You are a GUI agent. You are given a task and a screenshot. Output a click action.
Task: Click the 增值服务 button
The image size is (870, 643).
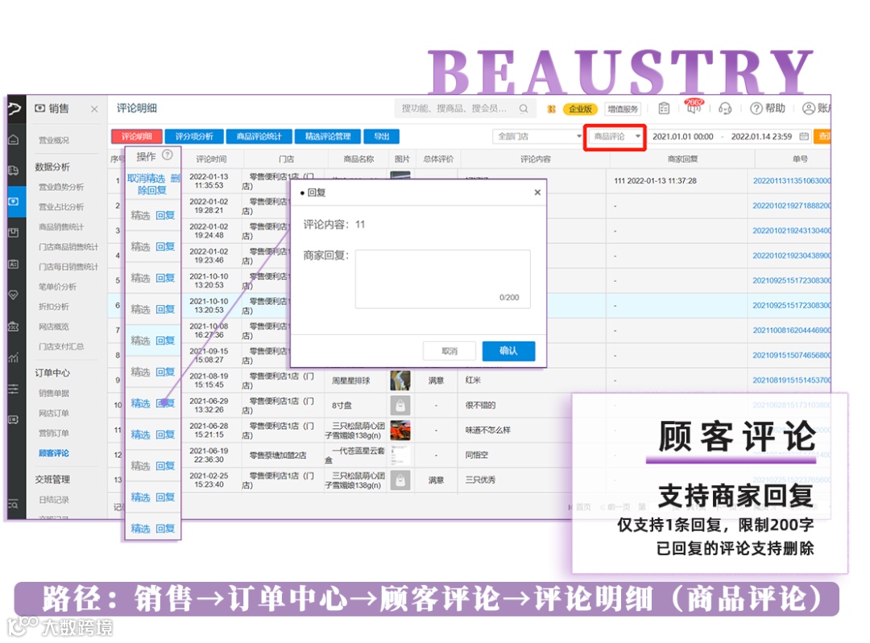pos(623,109)
